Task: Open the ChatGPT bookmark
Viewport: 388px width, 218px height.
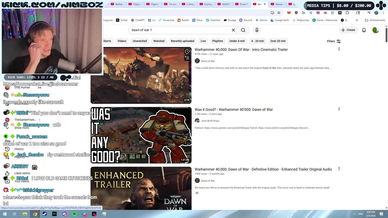Action: tap(138, 20)
